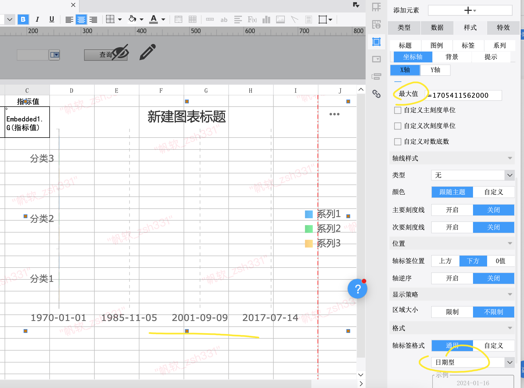
Task: Click the pencil edit icon in parameter pane
Action: point(147,52)
